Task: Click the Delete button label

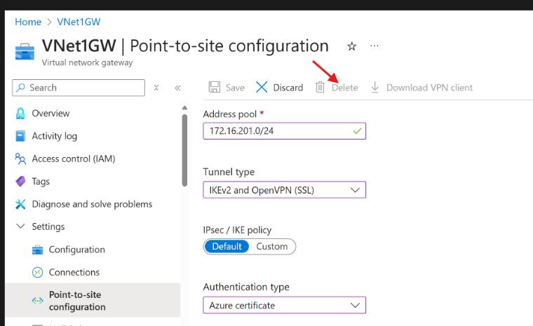Action: 344,88
